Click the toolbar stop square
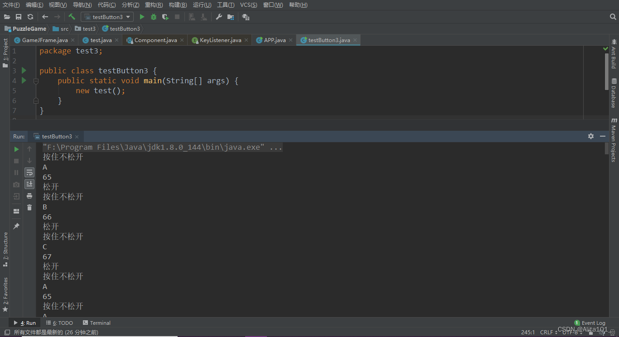Viewport: 619px width, 337px height. click(177, 17)
